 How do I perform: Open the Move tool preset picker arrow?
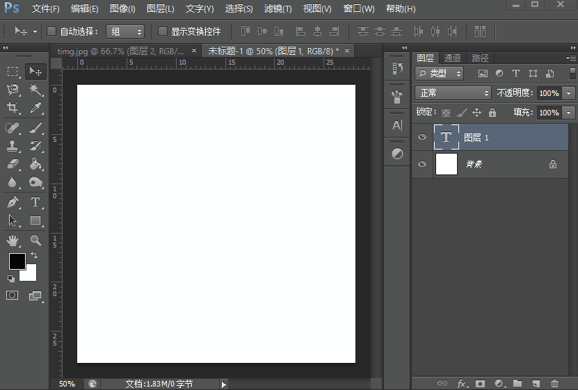(35, 32)
